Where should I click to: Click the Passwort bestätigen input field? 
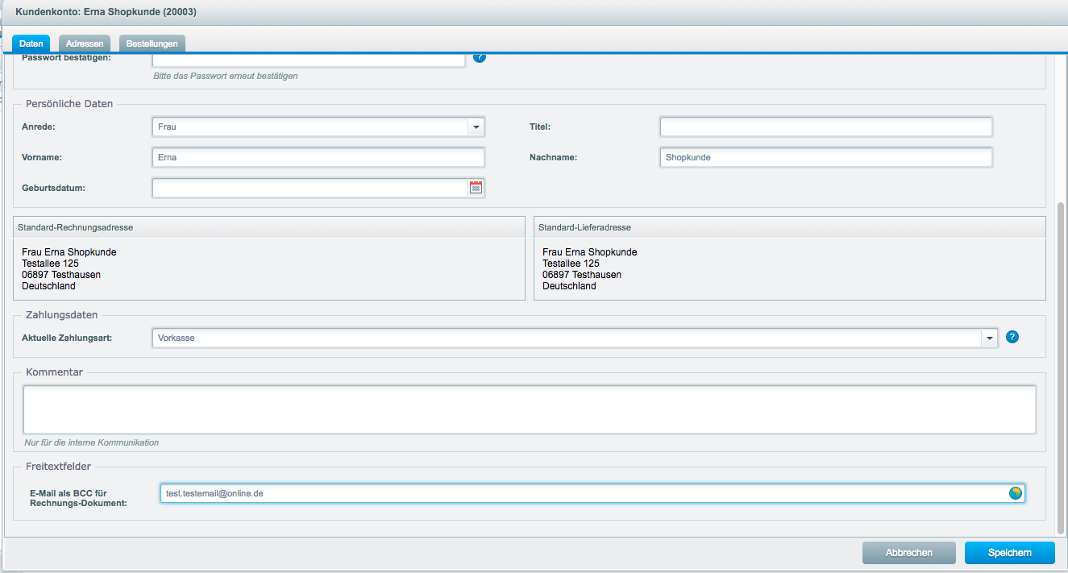click(x=309, y=60)
